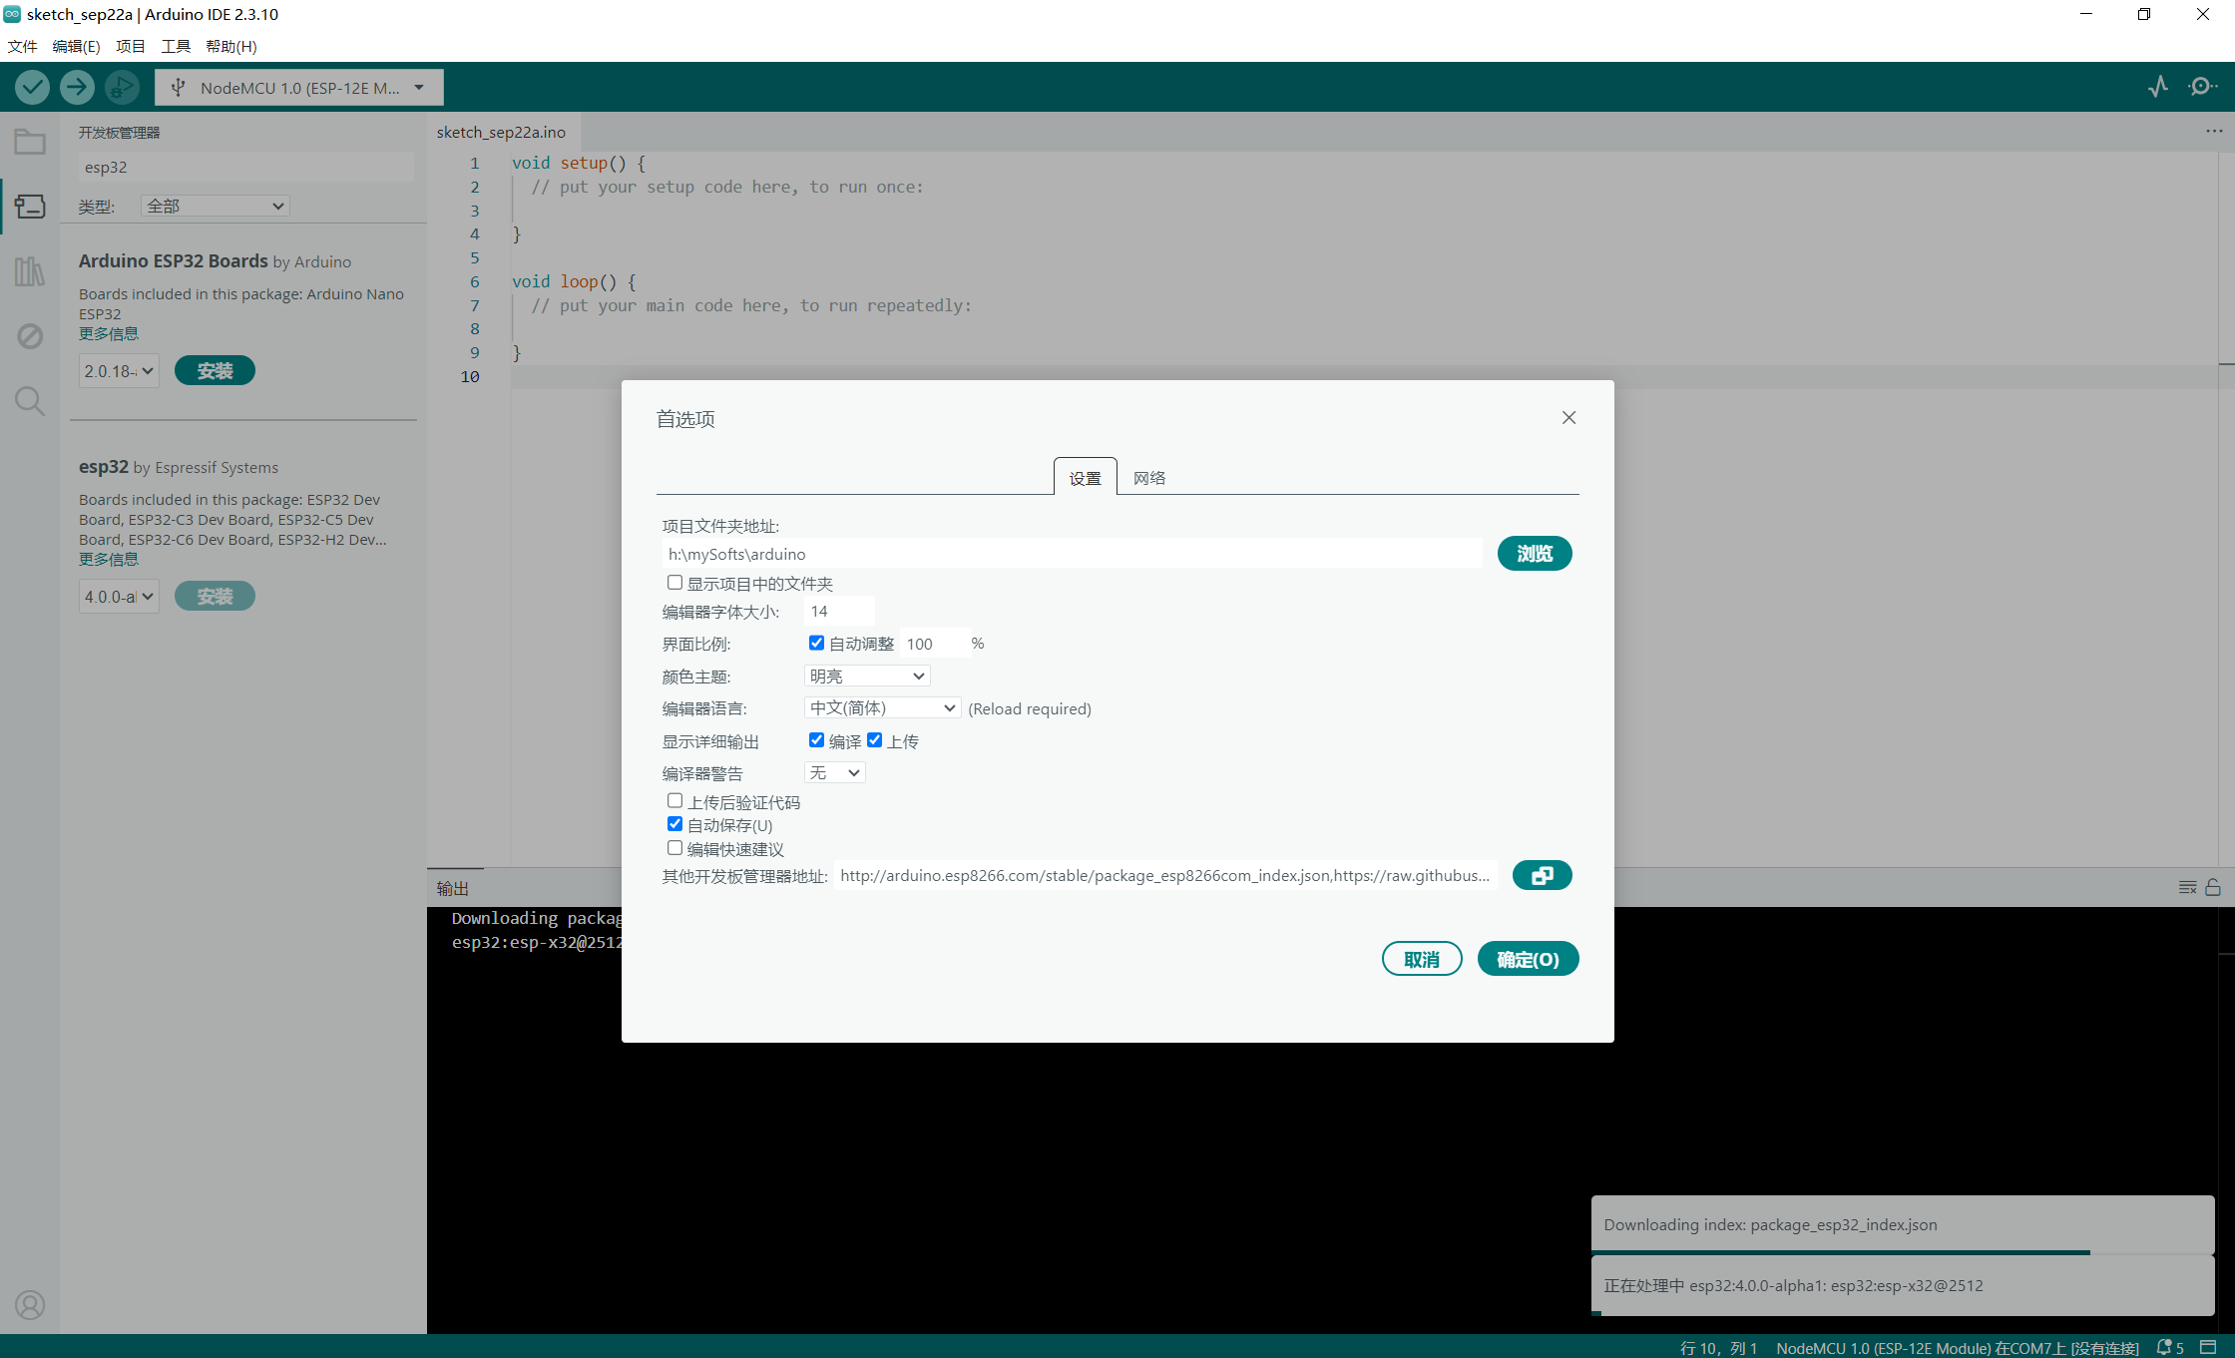Viewport: 2235px width, 1358px height.
Task: Open Espressif esp32 version dropdown
Action: tap(119, 597)
